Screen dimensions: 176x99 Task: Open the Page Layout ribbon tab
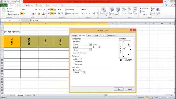coord(29,5)
